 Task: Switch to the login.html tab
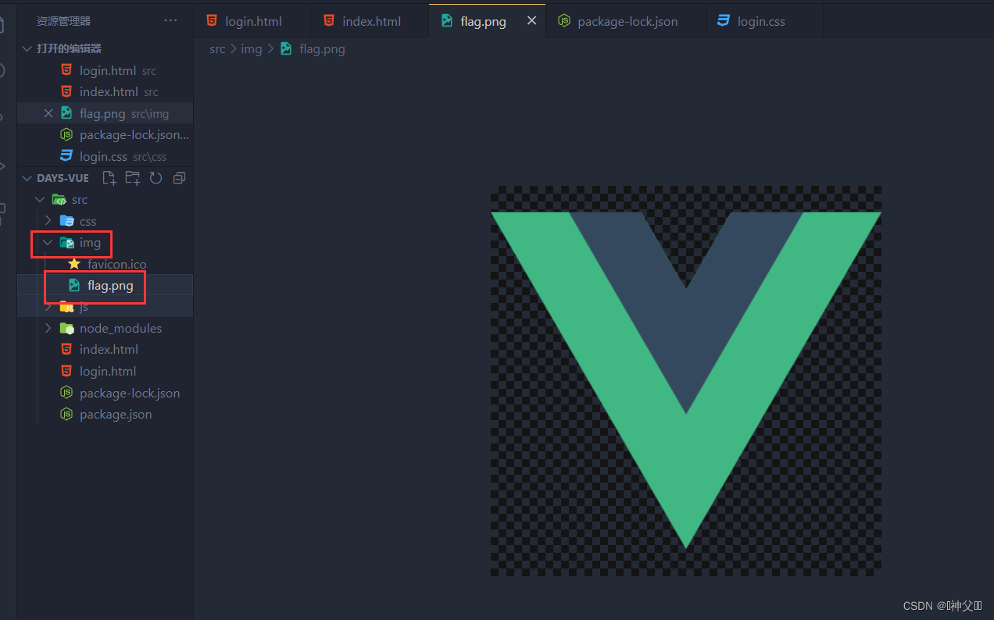252,21
